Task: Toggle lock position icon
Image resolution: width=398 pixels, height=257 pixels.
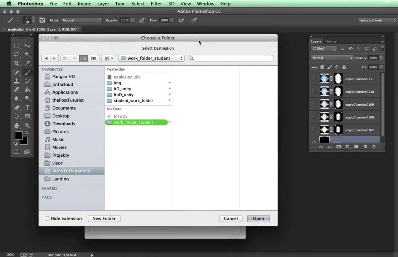Action: click(x=337, y=67)
